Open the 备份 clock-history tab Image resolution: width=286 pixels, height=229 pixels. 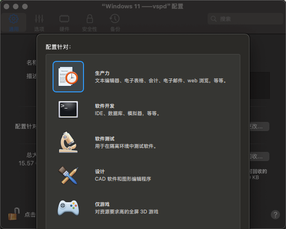115,23
